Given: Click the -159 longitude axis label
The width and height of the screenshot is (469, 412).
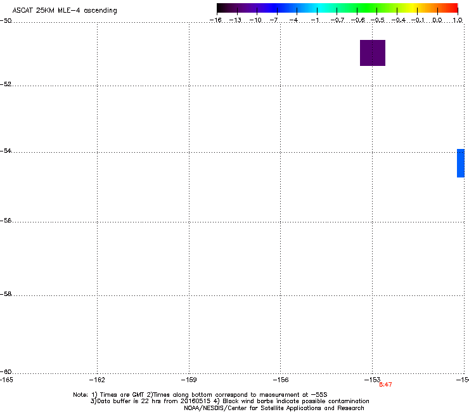Looking at the screenshot, I should [x=189, y=380].
